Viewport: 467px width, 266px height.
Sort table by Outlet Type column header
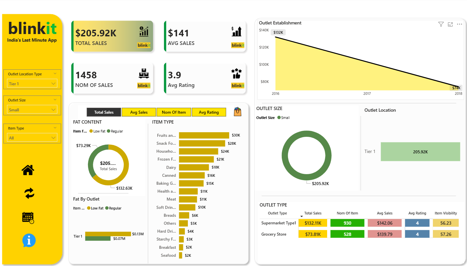coord(277,213)
